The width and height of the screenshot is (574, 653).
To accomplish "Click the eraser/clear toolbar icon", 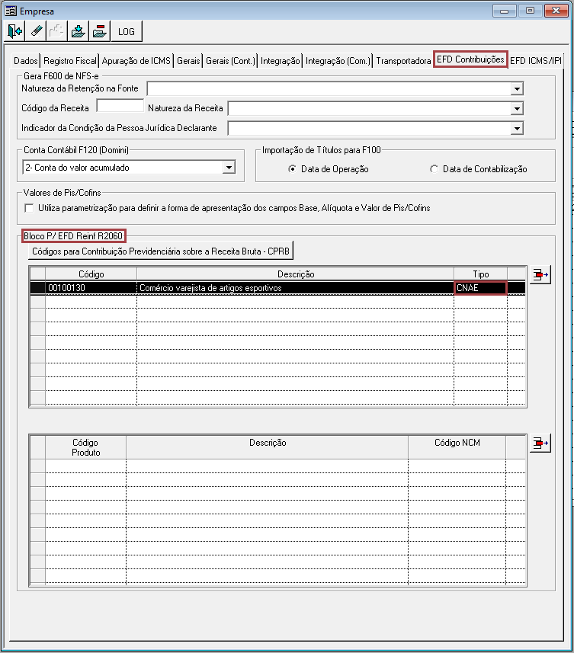I will point(36,31).
